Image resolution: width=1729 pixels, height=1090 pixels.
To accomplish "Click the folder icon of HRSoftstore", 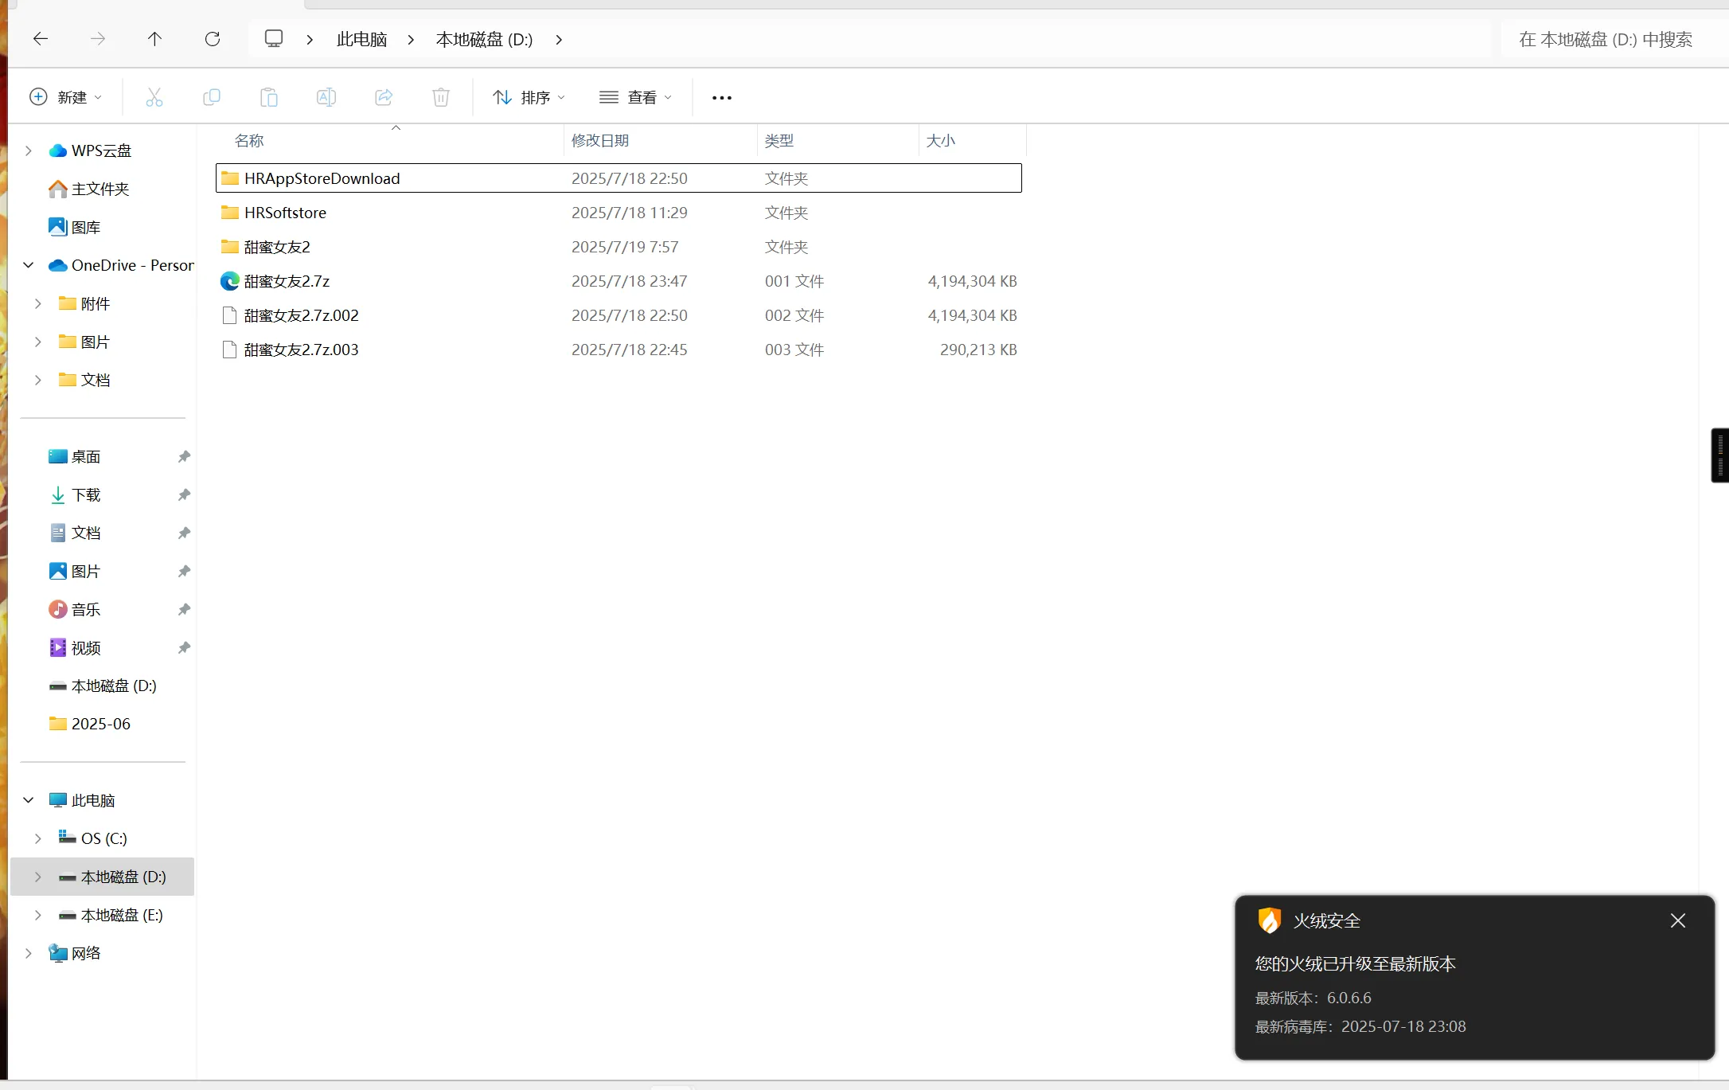I will coord(229,212).
